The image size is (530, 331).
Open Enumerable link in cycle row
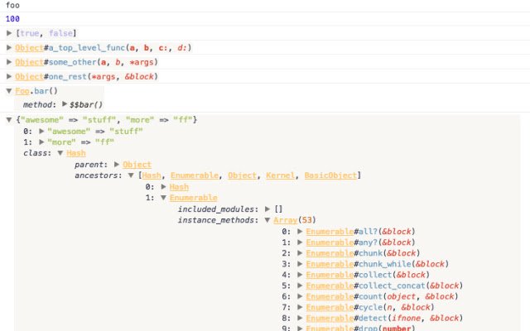(330, 307)
